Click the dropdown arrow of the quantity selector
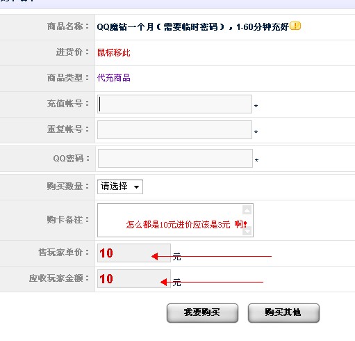Screen dimensions: 355x341 137,187
